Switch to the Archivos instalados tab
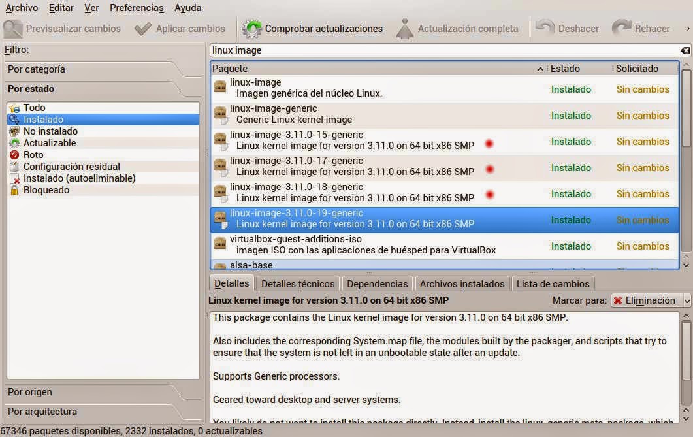Screen dimensions: 693x437 click(x=462, y=283)
